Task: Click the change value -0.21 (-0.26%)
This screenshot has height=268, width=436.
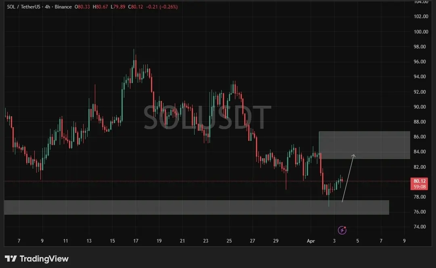Action: pos(161,7)
